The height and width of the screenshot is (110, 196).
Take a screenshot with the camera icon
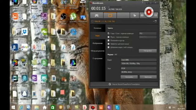pyautogui.click(x=142, y=16)
